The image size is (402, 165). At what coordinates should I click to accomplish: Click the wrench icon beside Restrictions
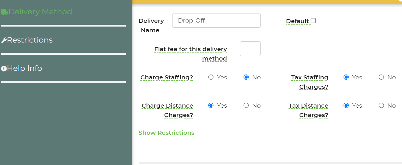(x=4, y=40)
